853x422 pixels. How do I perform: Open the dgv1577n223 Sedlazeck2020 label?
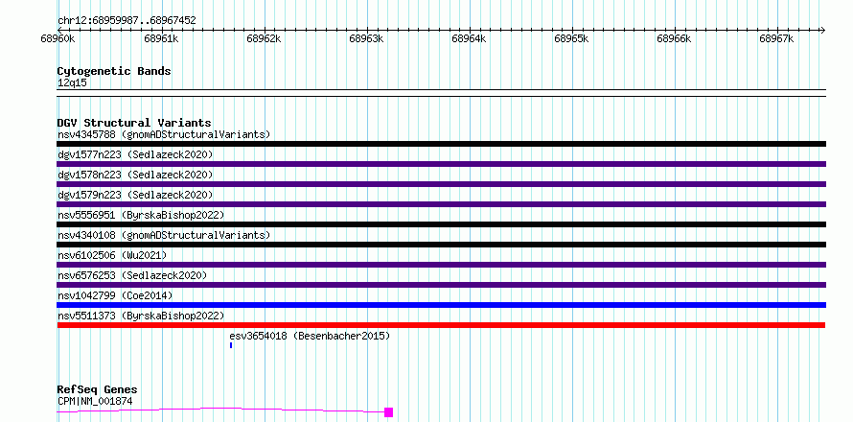[135, 154]
